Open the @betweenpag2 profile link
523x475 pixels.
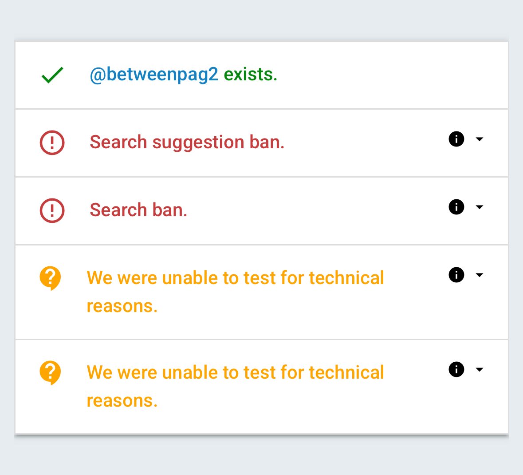click(154, 75)
